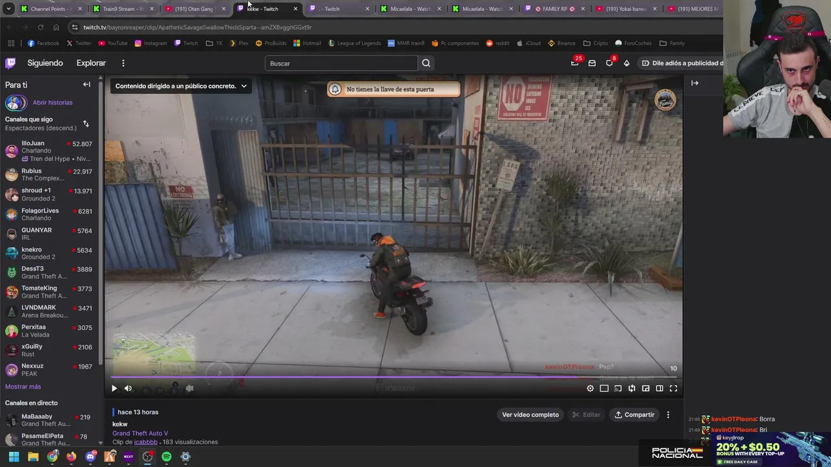Open Spotify from the taskbar
This screenshot has height=467, width=831.
[166, 457]
